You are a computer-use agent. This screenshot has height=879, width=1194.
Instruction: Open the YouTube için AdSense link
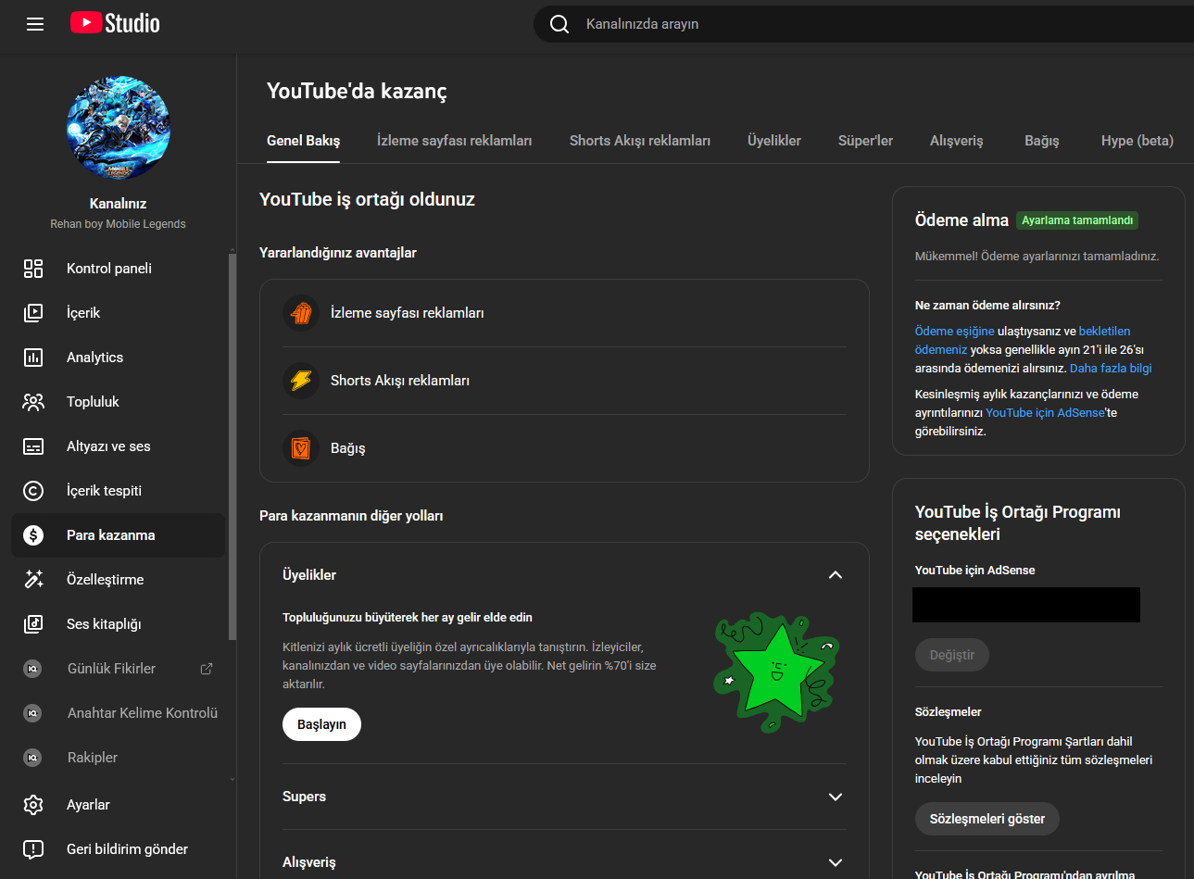pos(1045,412)
